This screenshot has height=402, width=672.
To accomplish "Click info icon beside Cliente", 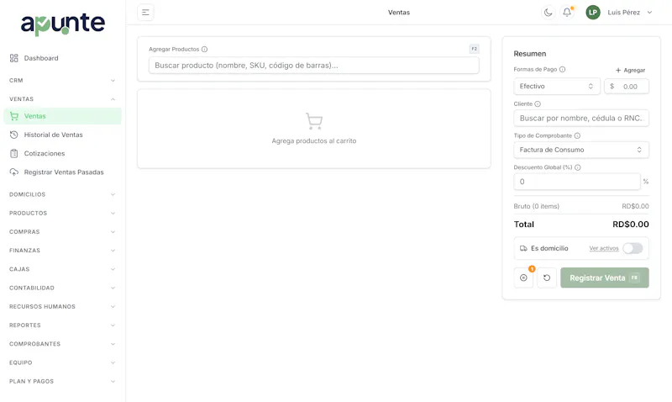I will coord(538,103).
